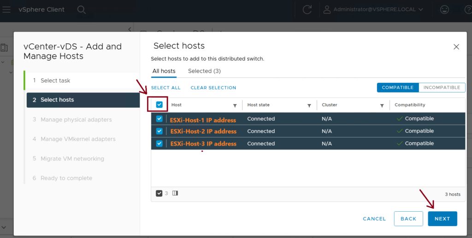The height and width of the screenshot is (238, 472).
Task: Switch to the Selected (3) tab
Action: [204, 71]
